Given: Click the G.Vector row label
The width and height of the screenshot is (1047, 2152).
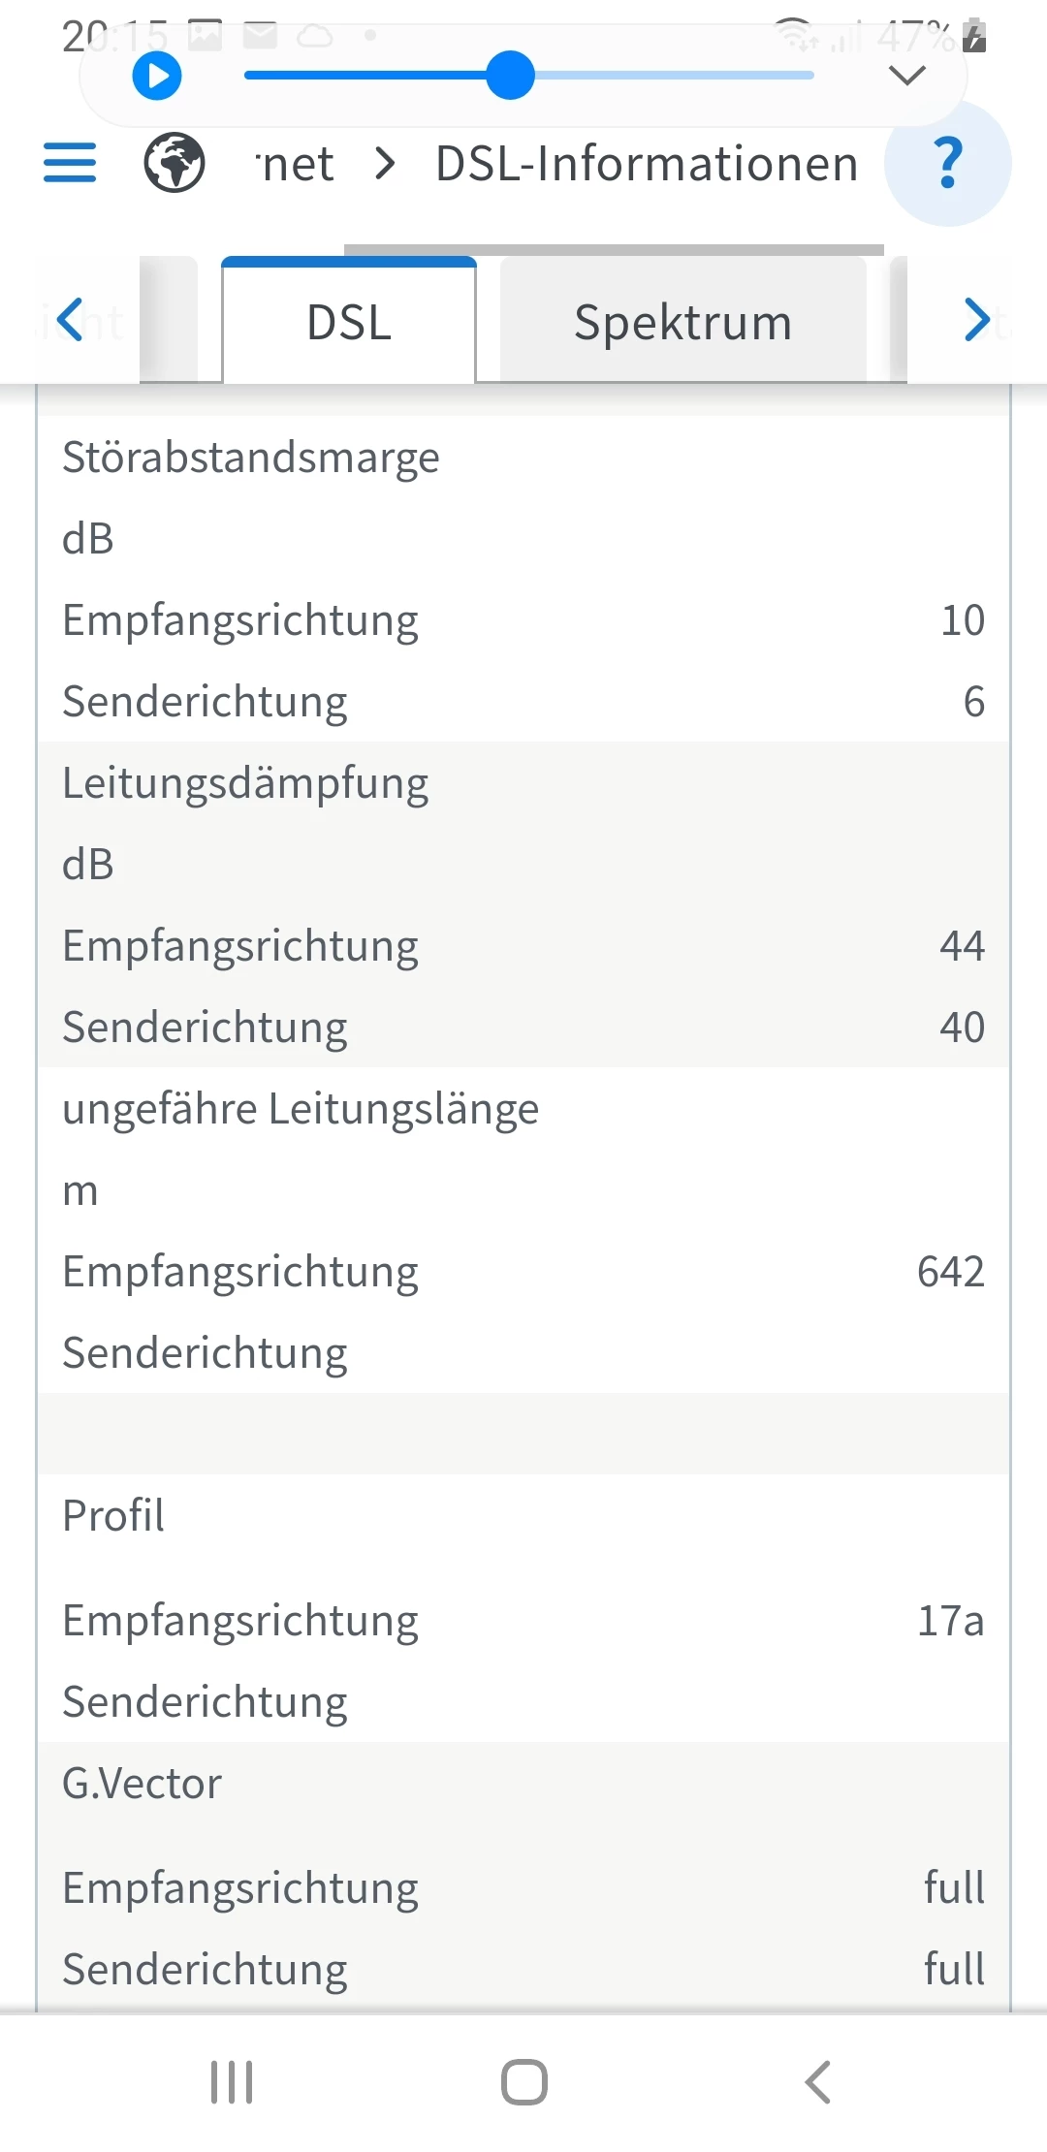Looking at the screenshot, I should [143, 1784].
